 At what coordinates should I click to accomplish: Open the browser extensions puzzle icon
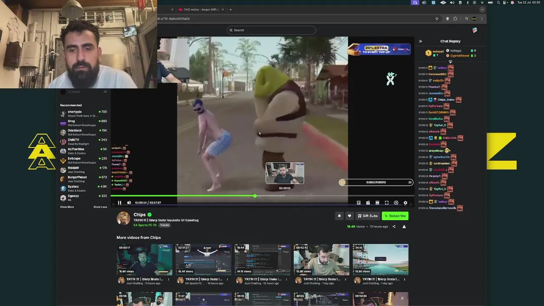(x=455, y=19)
